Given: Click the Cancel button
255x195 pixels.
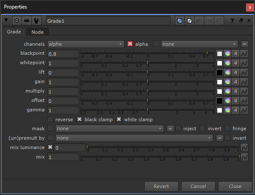Looking at the screenshot, I should (198, 186).
